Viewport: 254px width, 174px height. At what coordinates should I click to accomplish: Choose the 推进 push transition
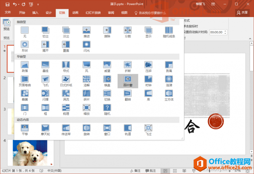tap(86, 32)
